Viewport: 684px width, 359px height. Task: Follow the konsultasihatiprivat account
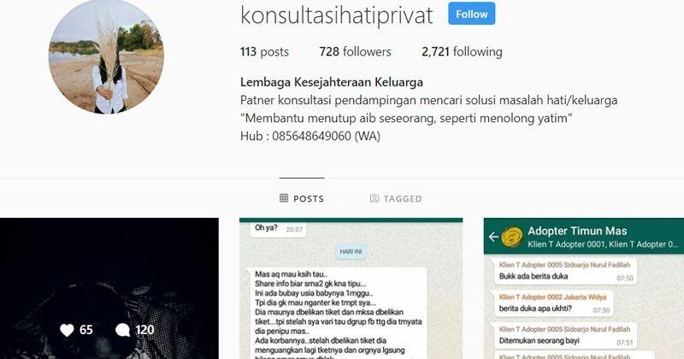[472, 14]
